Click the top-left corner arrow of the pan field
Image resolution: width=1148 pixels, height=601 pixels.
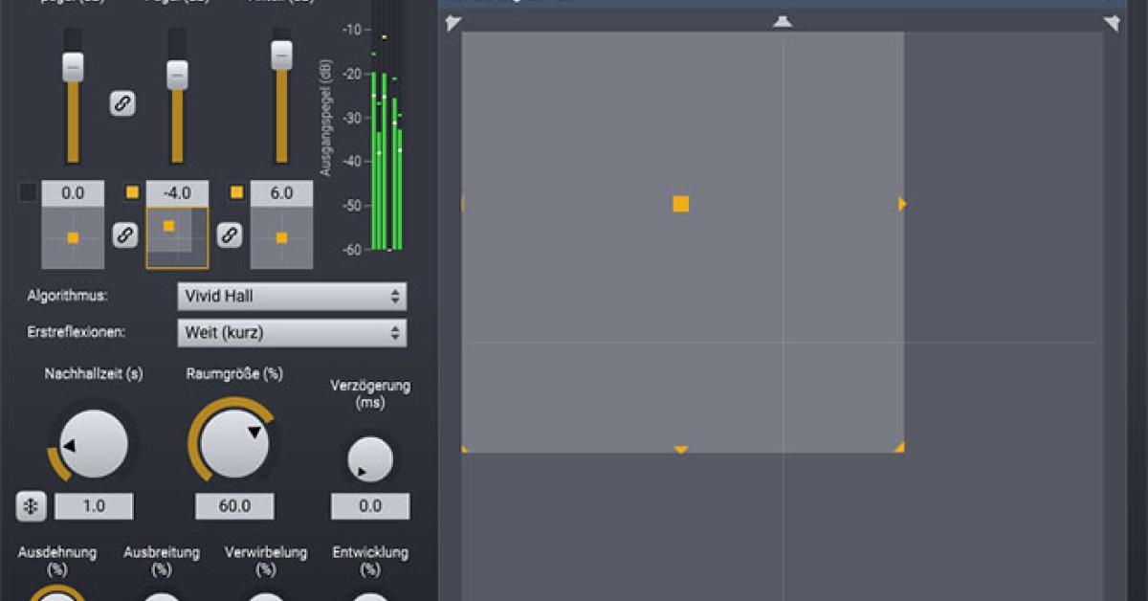(x=453, y=23)
